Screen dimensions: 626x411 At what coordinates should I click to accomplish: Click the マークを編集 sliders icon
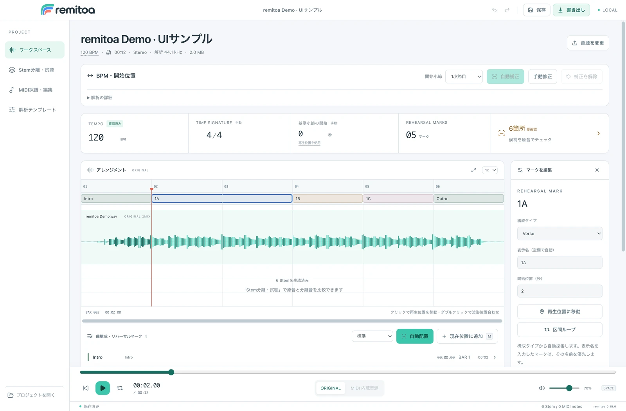point(520,170)
